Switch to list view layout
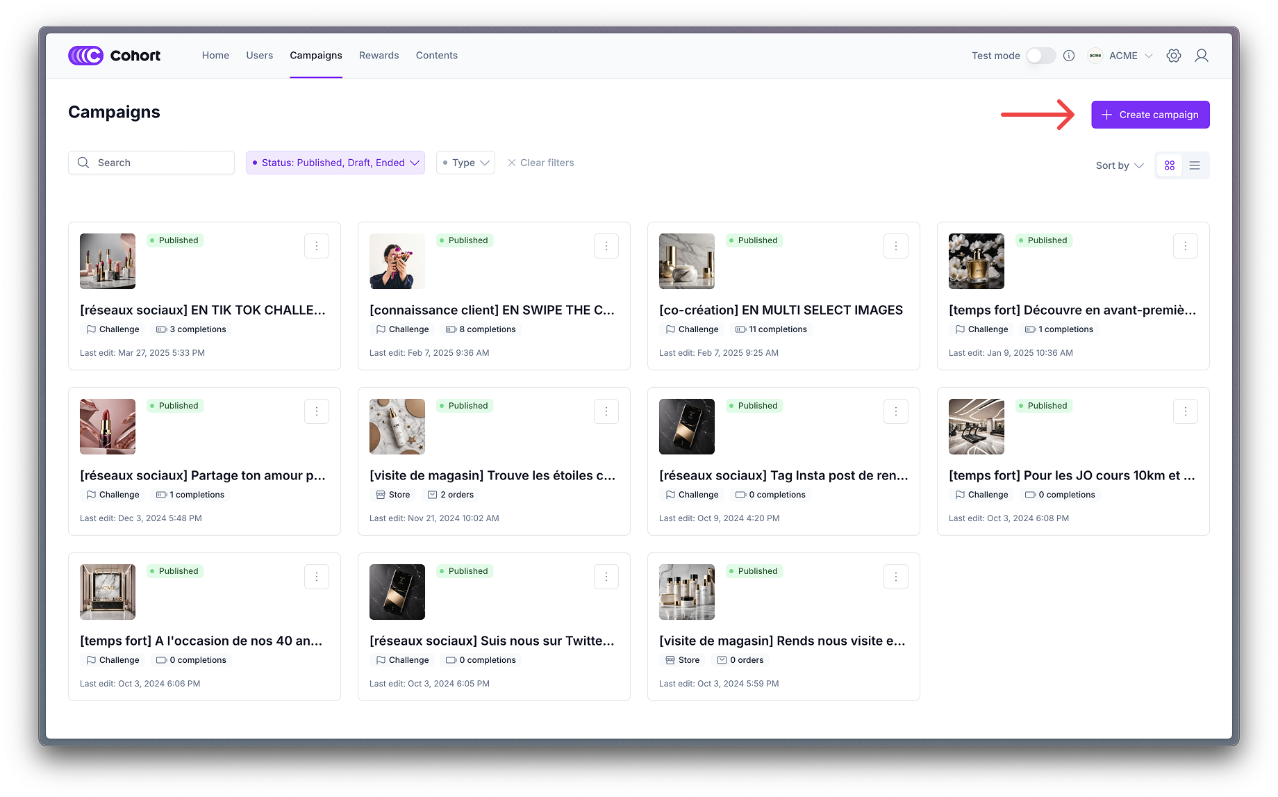The height and width of the screenshot is (797, 1278). (1195, 165)
